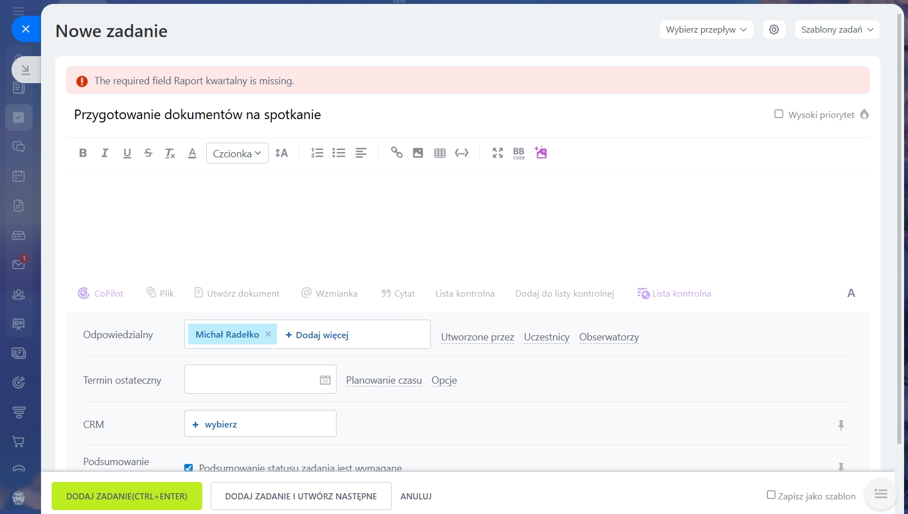
Task: Uncheck the task status summary requirement
Action: [189, 467]
